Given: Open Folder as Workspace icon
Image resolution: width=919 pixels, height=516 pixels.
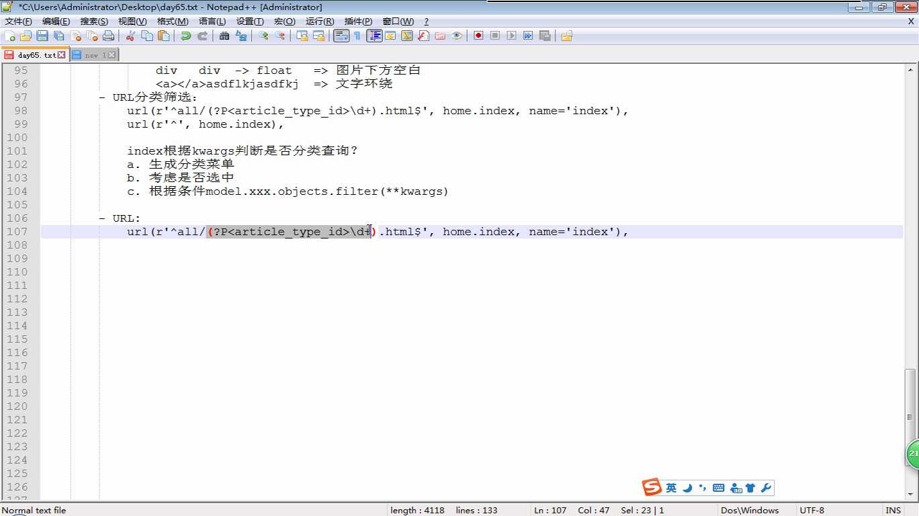Looking at the screenshot, I should (440, 36).
